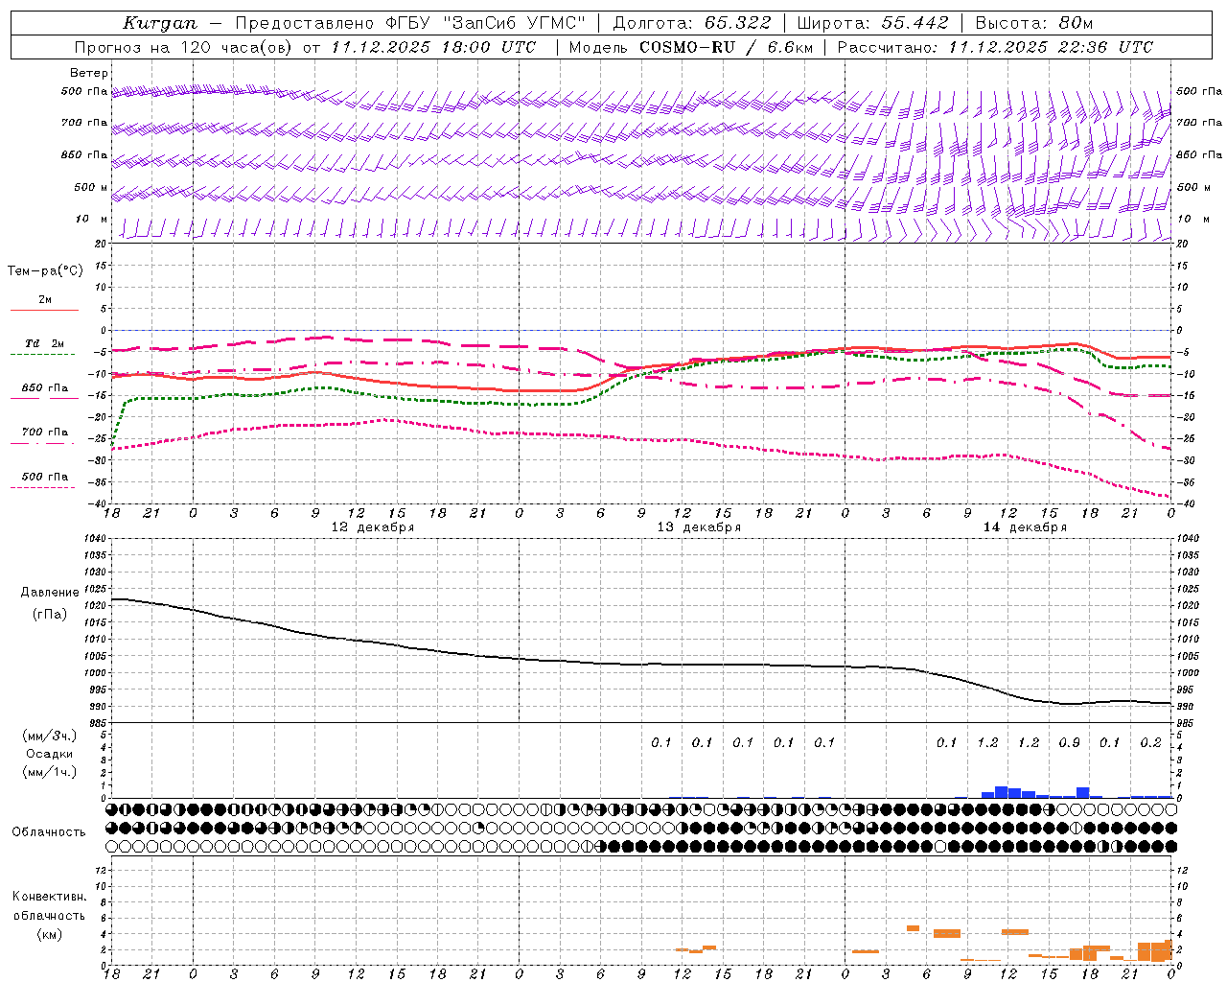Image resolution: width=1227 pixels, height=982 pixels.
Task: Click the "Давление" pressure panel label
Action: tap(50, 593)
